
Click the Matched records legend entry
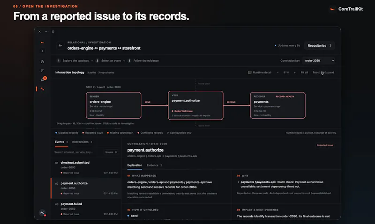(67, 133)
